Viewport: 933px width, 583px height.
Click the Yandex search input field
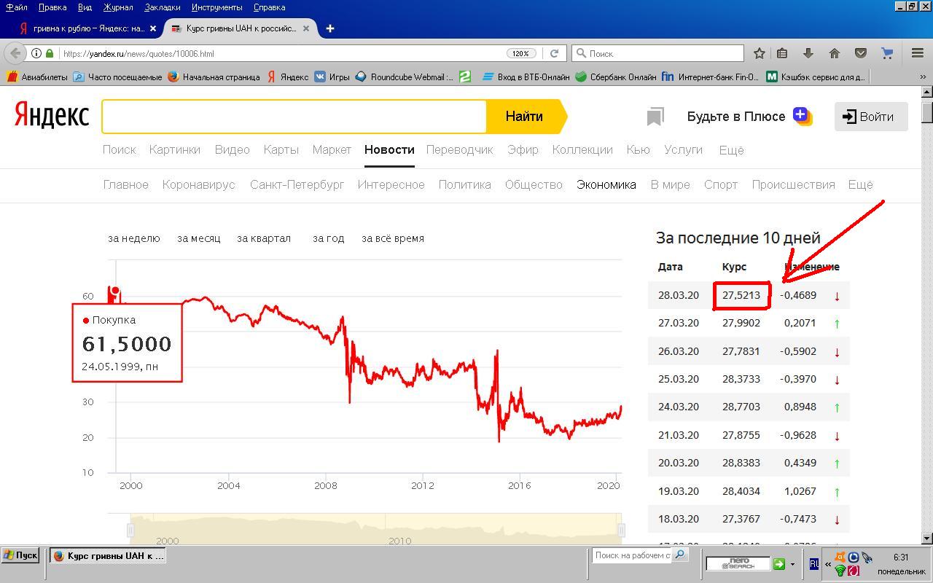click(x=294, y=117)
